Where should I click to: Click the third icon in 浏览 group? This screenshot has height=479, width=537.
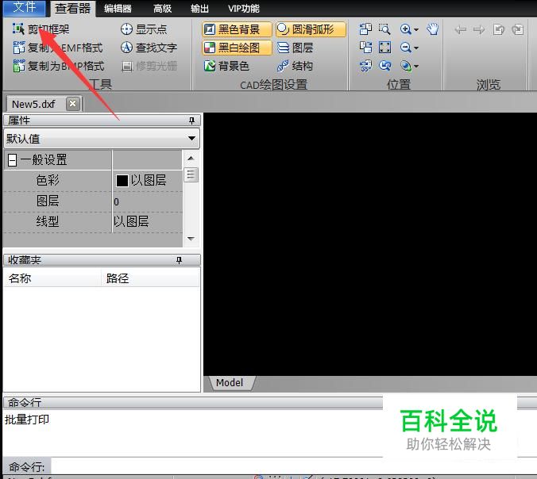[499, 30]
